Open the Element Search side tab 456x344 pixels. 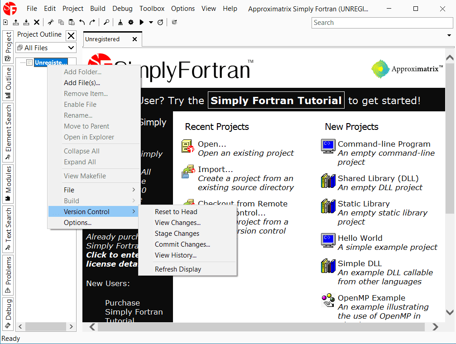(x=8, y=132)
